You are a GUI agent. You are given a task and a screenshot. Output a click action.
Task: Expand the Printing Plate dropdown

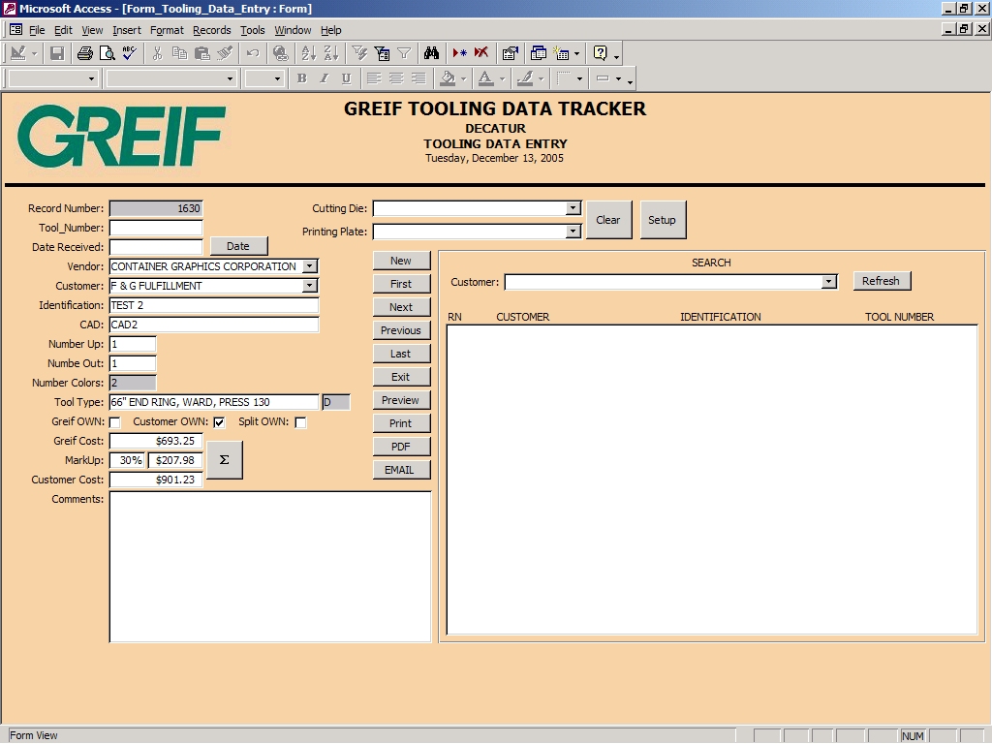coord(573,232)
